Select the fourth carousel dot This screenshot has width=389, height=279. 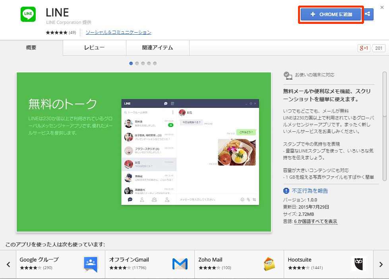[x=149, y=63]
